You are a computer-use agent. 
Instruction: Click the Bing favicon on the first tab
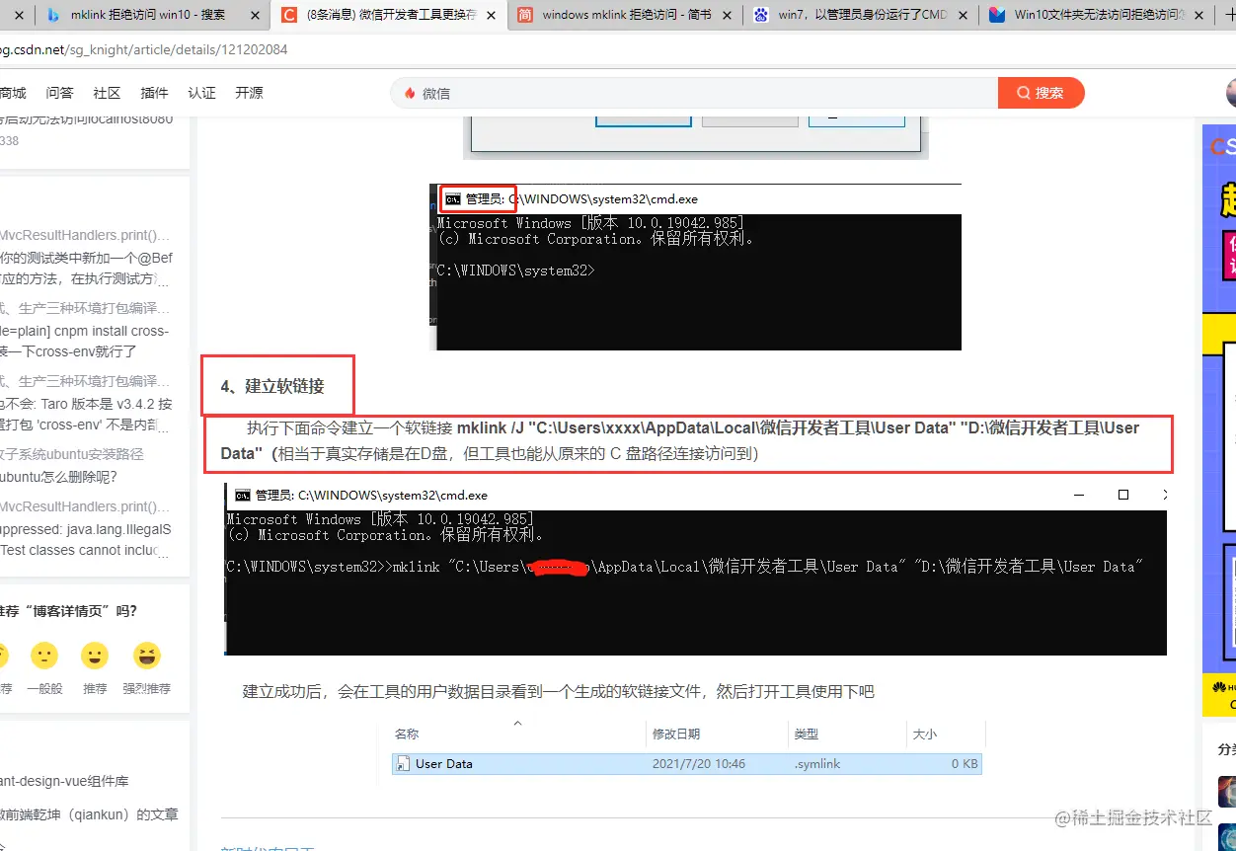click(52, 15)
